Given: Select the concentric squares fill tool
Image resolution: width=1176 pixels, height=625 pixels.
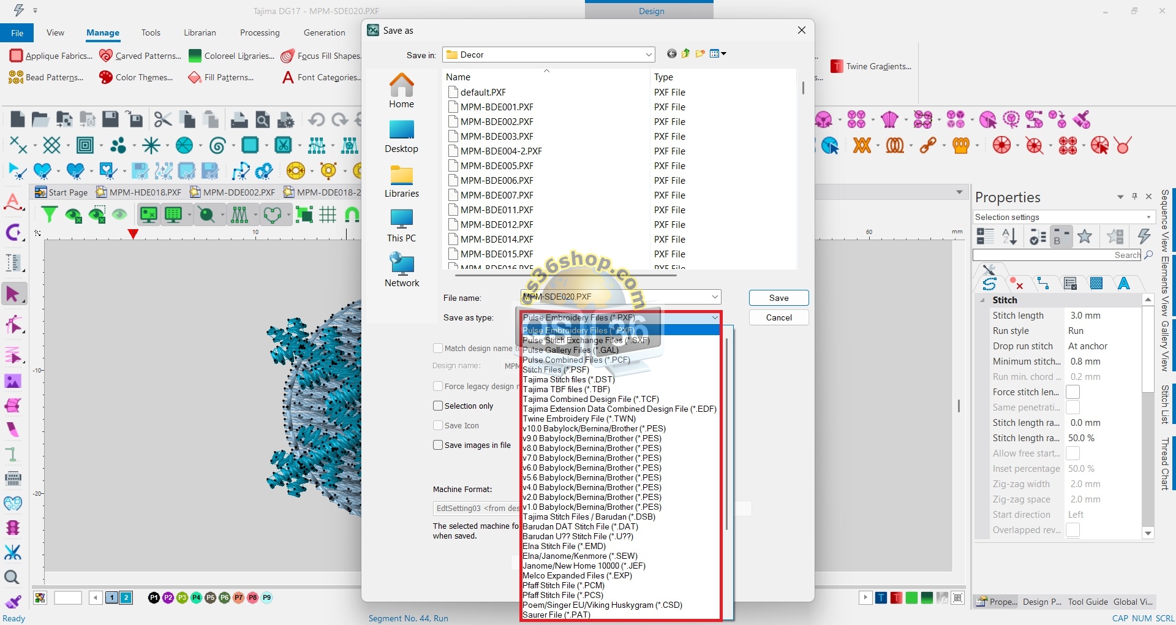Looking at the screenshot, I should (85, 145).
